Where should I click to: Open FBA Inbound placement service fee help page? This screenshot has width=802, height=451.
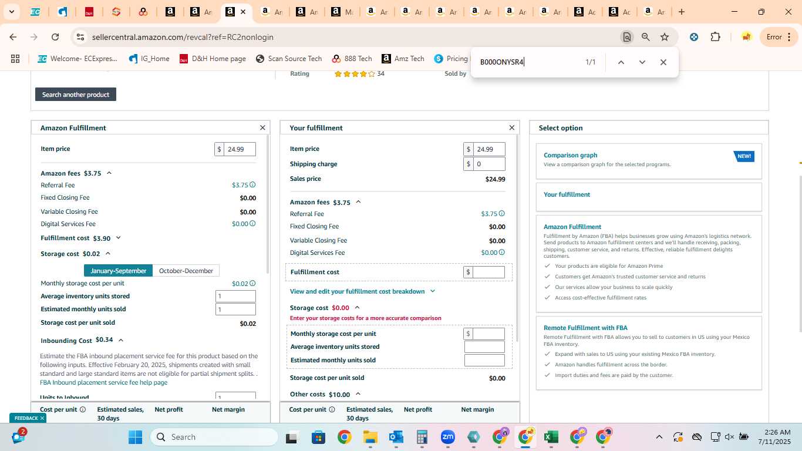(103, 382)
